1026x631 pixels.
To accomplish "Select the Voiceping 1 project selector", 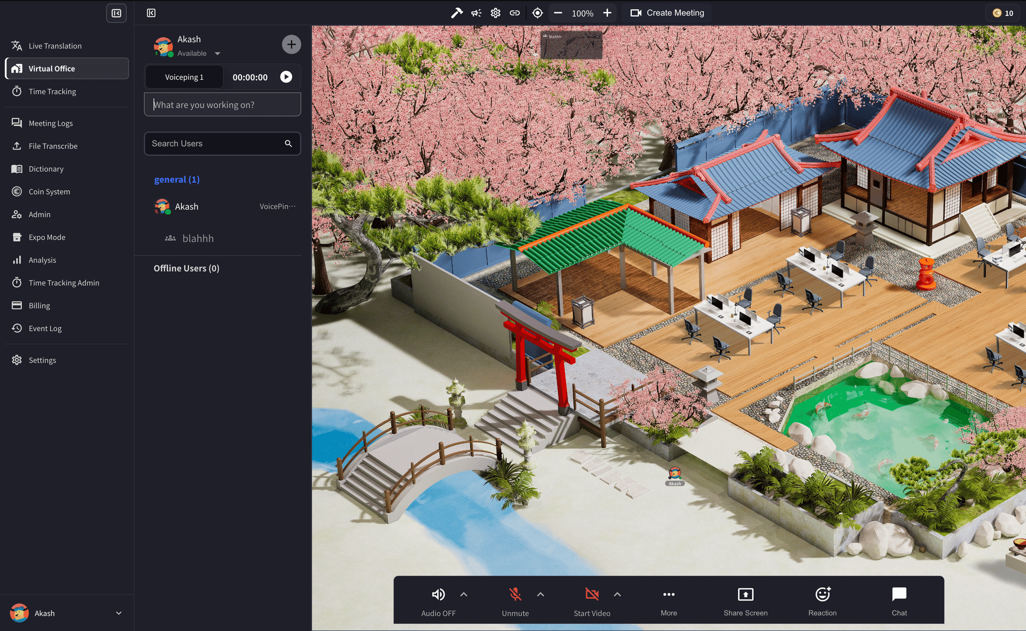I will click(184, 77).
